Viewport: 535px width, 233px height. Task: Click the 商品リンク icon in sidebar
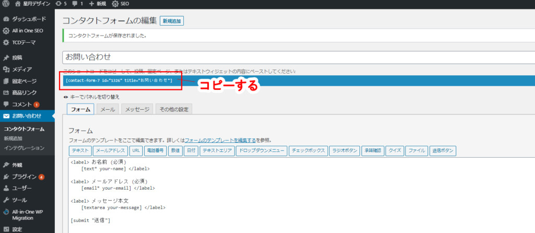(6, 93)
